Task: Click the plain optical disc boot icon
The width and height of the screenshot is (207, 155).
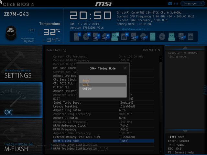Action: 162,36
